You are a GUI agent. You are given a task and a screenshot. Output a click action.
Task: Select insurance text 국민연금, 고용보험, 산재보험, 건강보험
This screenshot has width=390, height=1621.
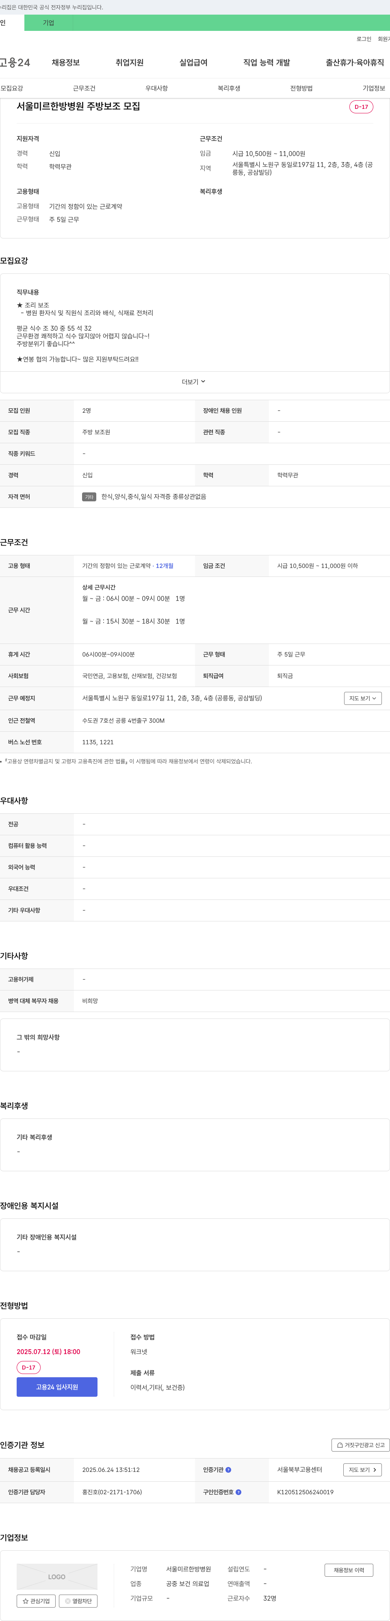(130, 676)
